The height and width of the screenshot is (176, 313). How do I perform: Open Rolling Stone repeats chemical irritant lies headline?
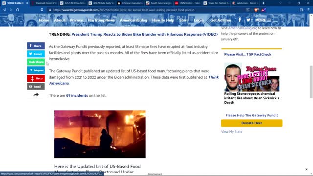pos(251,98)
